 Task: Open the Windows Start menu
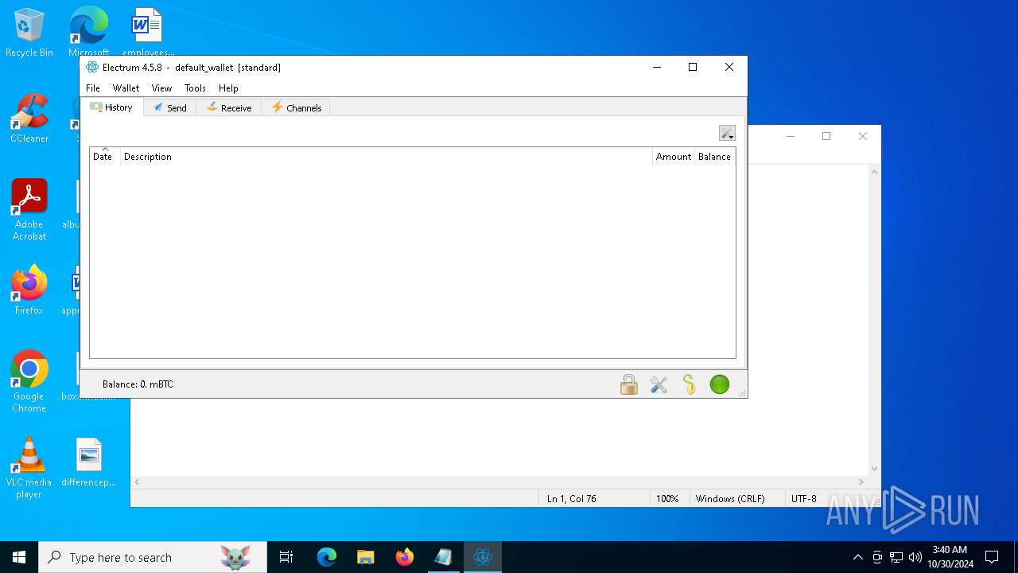[x=19, y=557]
